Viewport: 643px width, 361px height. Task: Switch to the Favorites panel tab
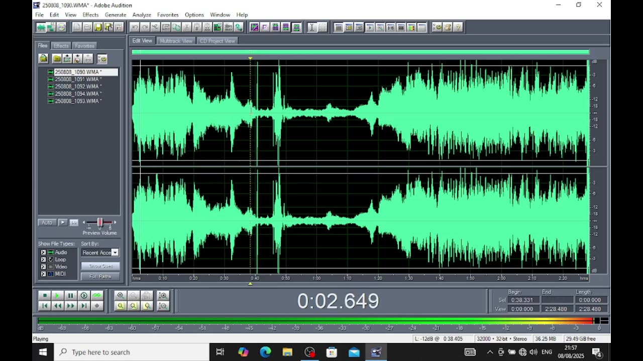[x=84, y=46]
